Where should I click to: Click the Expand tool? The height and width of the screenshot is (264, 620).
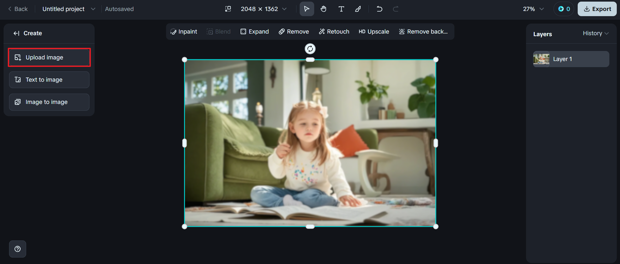click(254, 31)
